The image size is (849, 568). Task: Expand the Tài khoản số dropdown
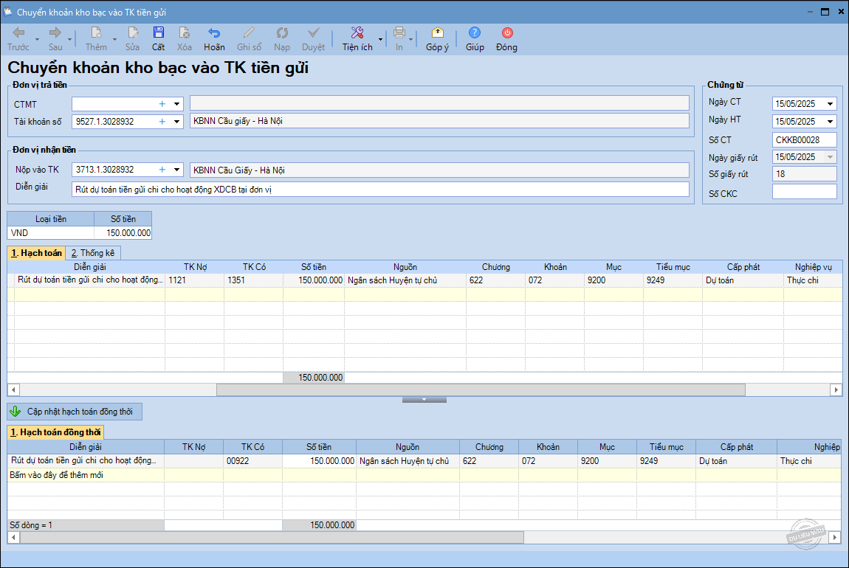(176, 122)
